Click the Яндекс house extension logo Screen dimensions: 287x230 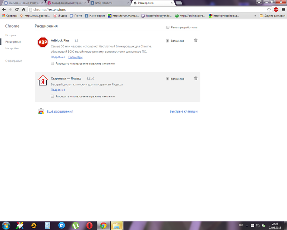coord(43,80)
